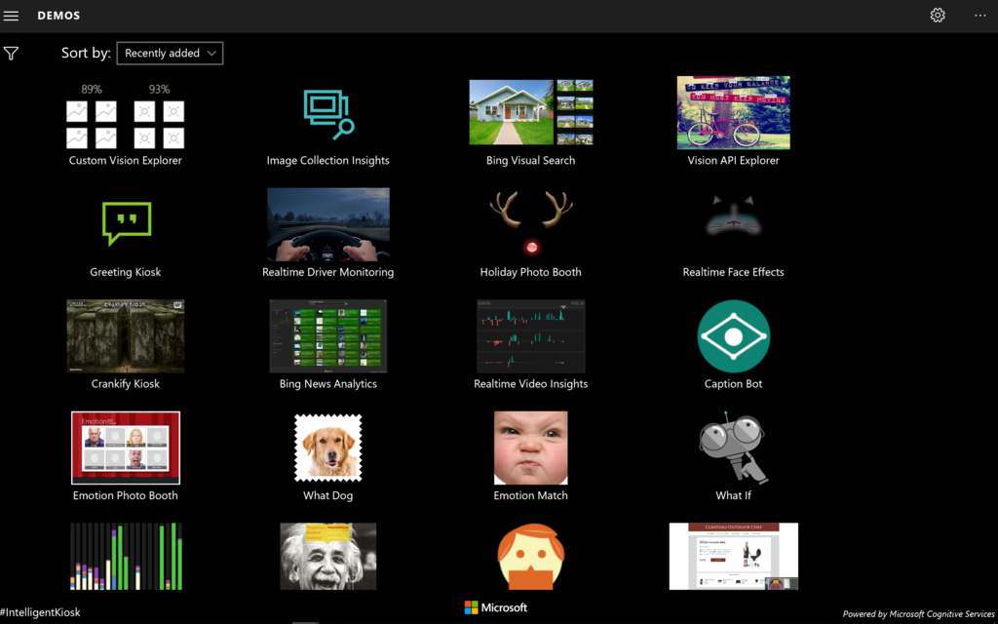This screenshot has width=998, height=624.
Task: Click the What Dog label
Action: (327, 495)
